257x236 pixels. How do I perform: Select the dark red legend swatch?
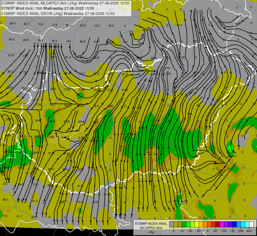218,224
